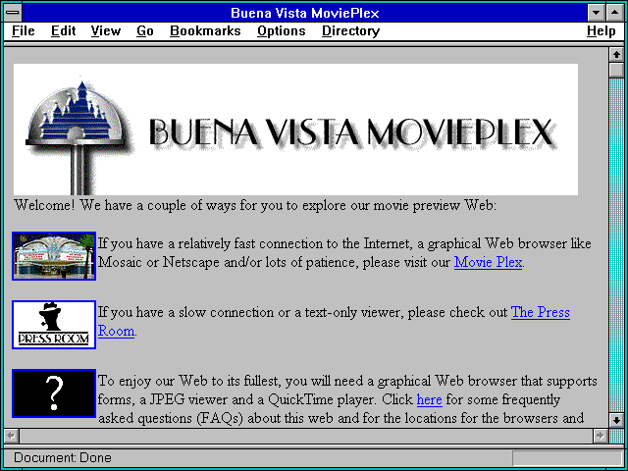Open the File menu
This screenshot has width=628, height=471.
tap(24, 30)
